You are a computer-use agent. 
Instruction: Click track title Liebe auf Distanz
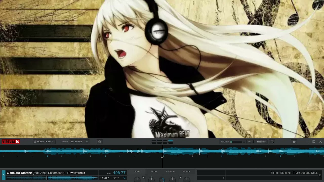[x=19, y=173]
